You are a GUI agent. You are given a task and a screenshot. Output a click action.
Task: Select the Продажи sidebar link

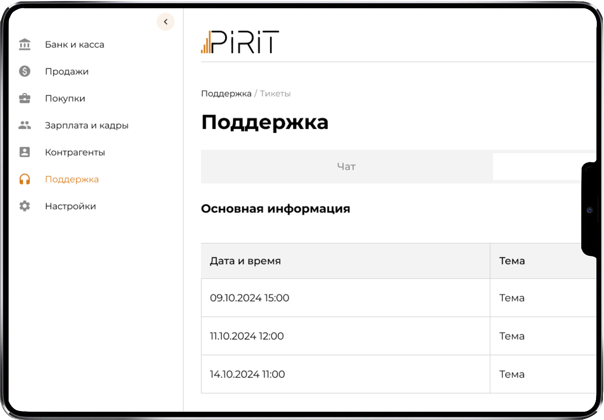[x=67, y=71]
